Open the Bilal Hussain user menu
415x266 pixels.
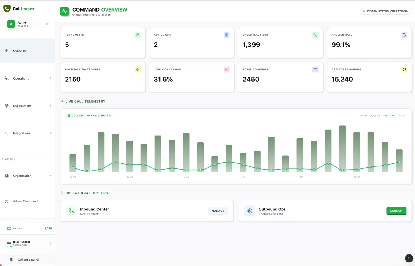click(x=28, y=244)
